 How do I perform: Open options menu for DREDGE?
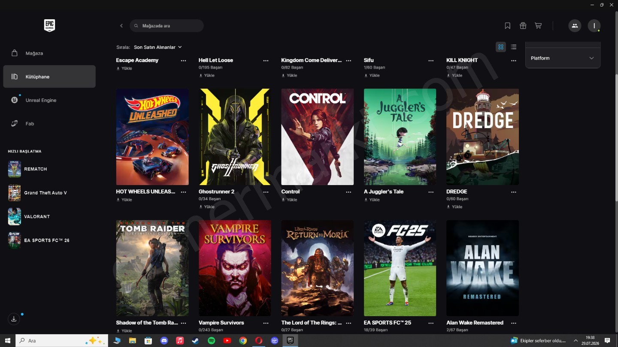pyautogui.click(x=514, y=192)
